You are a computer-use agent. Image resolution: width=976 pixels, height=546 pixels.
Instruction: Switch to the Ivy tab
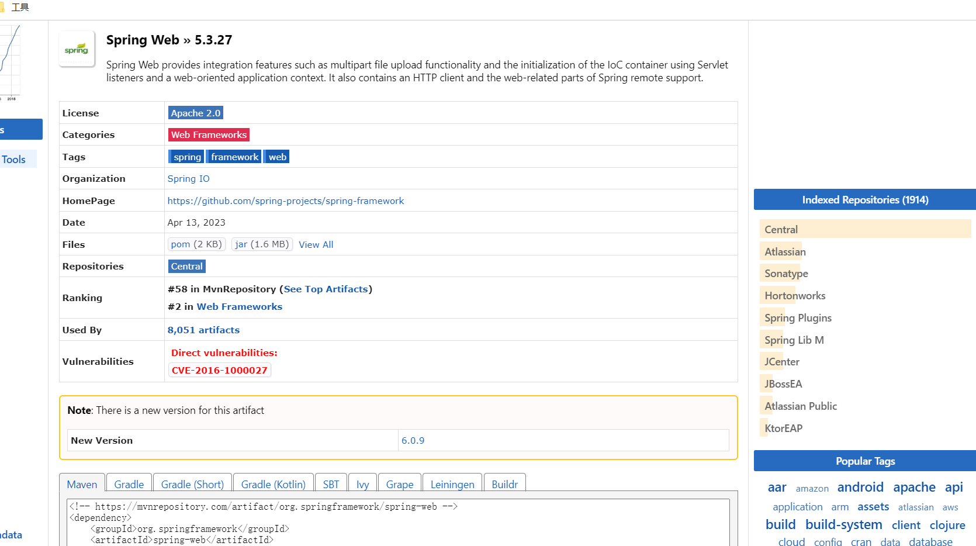363,484
